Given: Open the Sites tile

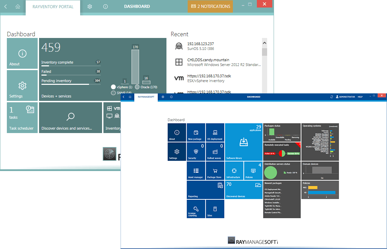Looking at the screenshot, I should (x=215, y=209).
